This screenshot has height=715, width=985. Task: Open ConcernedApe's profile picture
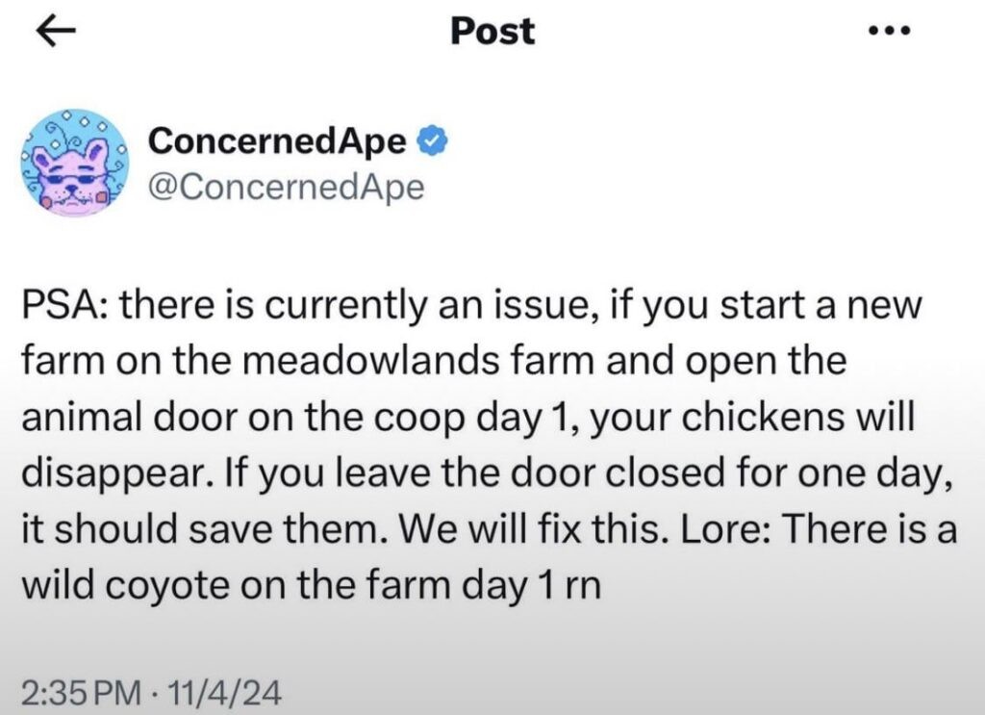click(74, 164)
